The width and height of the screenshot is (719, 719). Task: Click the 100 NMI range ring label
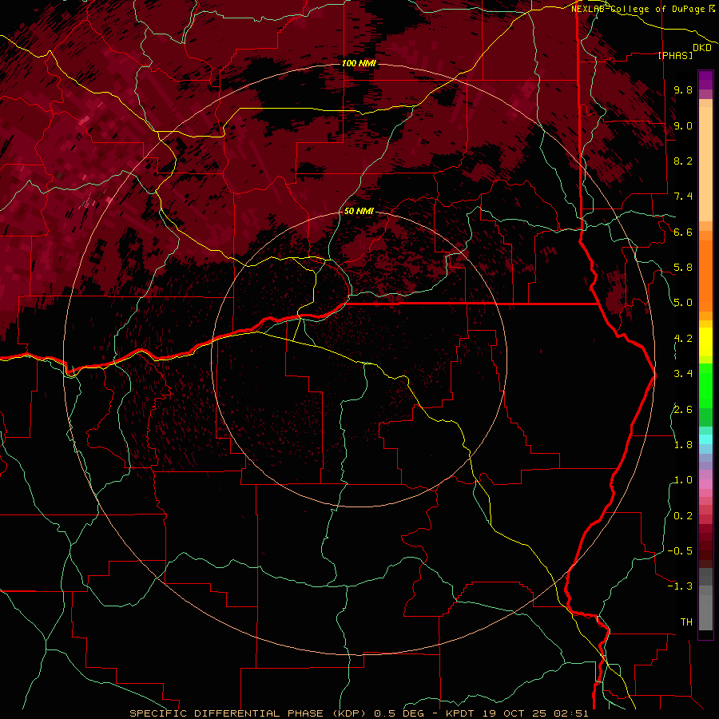point(359,63)
